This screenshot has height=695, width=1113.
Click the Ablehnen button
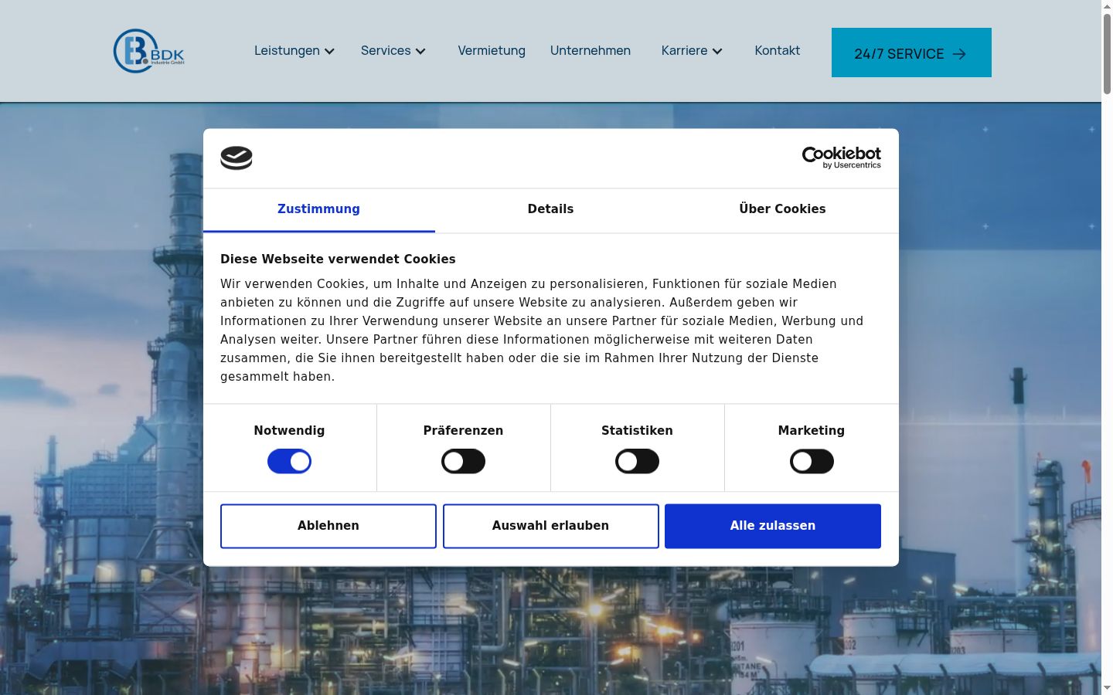(328, 526)
